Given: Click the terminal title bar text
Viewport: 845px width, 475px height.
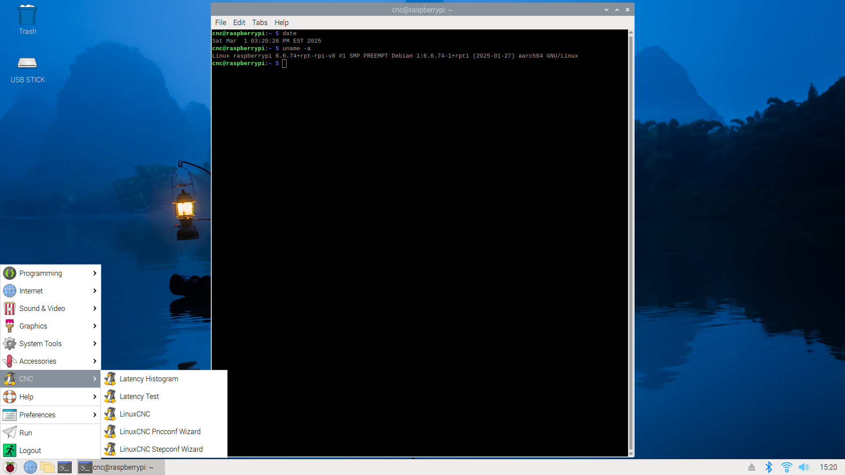Looking at the screenshot, I should tap(422, 10).
